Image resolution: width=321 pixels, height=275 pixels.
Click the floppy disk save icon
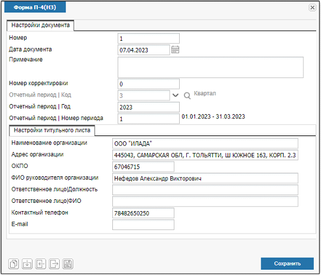point(68,264)
